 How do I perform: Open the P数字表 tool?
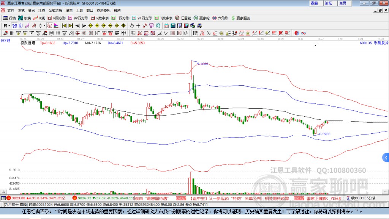100,18
